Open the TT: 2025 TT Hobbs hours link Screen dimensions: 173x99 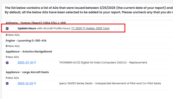90,28
